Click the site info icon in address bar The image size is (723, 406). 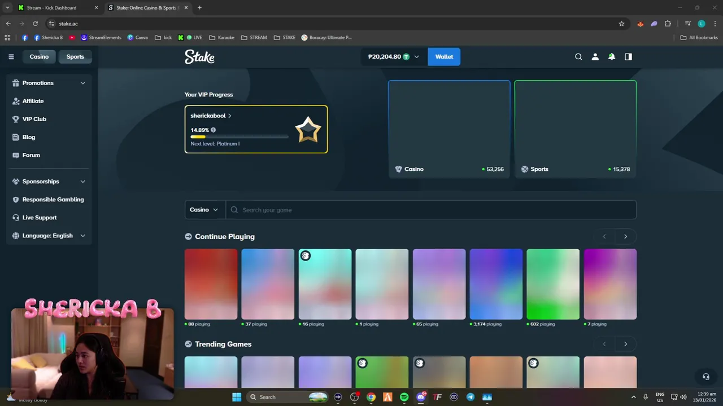click(51, 24)
